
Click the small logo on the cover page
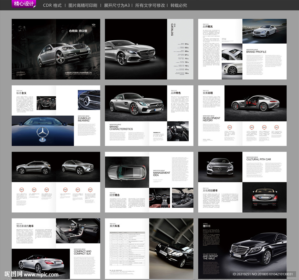click(94, 25)
